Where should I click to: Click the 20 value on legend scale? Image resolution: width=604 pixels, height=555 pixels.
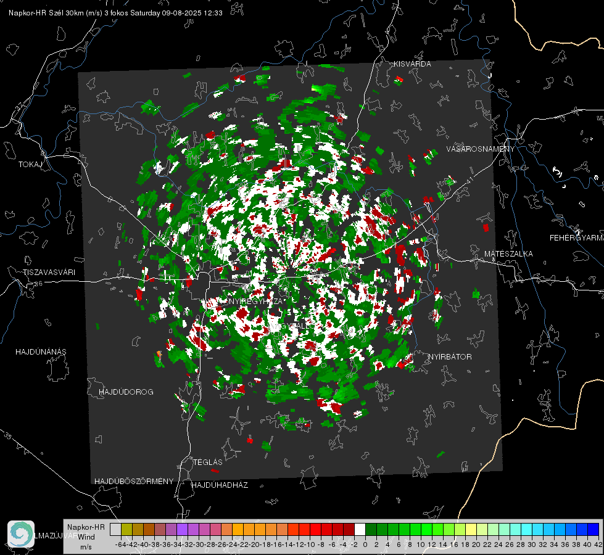[476, 545]
